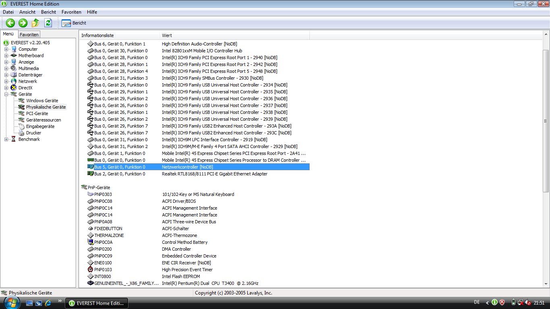Image resolution: width=550 pixels, height=309 pixels.
Task: Click the scroll down arrow of the list
Action: coord(546,284)
